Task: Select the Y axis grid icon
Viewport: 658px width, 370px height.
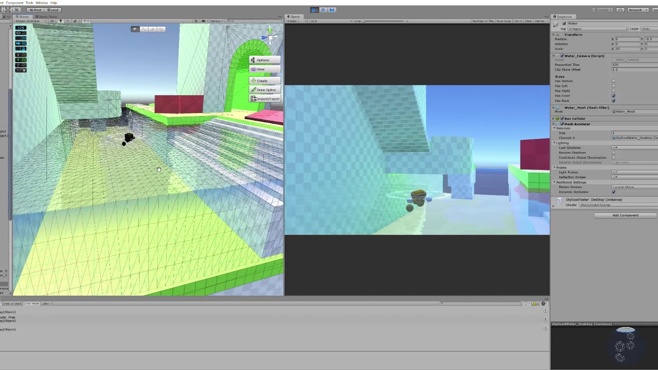Action: (21, 60)
